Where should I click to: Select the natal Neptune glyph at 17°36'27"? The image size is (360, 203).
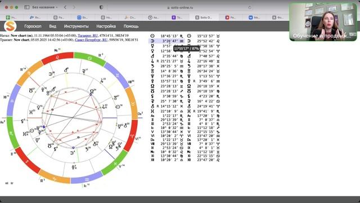(x=152, y=76)
